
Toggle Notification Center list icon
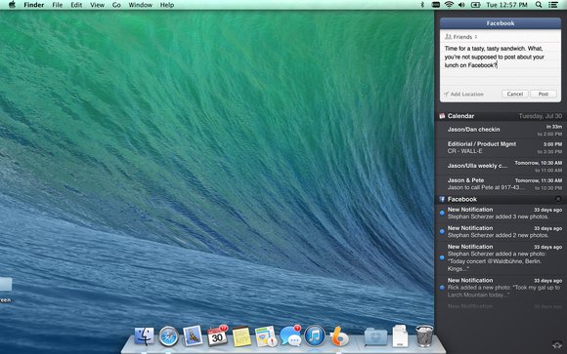coord(553,5)
